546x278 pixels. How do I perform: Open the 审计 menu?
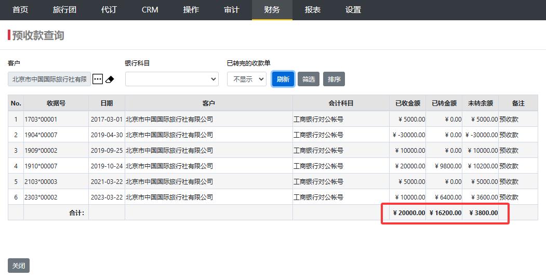232,10
